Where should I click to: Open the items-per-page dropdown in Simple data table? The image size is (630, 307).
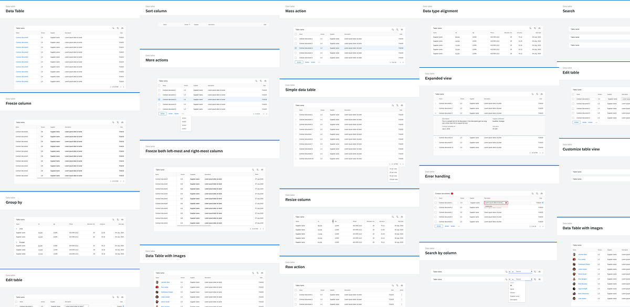click(x=393, y=164)
